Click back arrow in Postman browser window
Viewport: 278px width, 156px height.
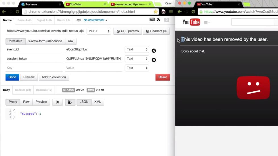(x=4, y=12)
